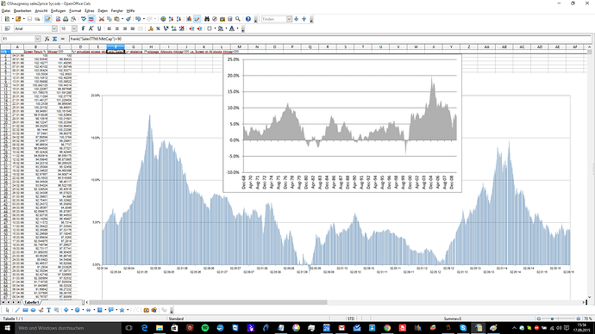
Task: Open the Help question mark icon
Action: 248,19
